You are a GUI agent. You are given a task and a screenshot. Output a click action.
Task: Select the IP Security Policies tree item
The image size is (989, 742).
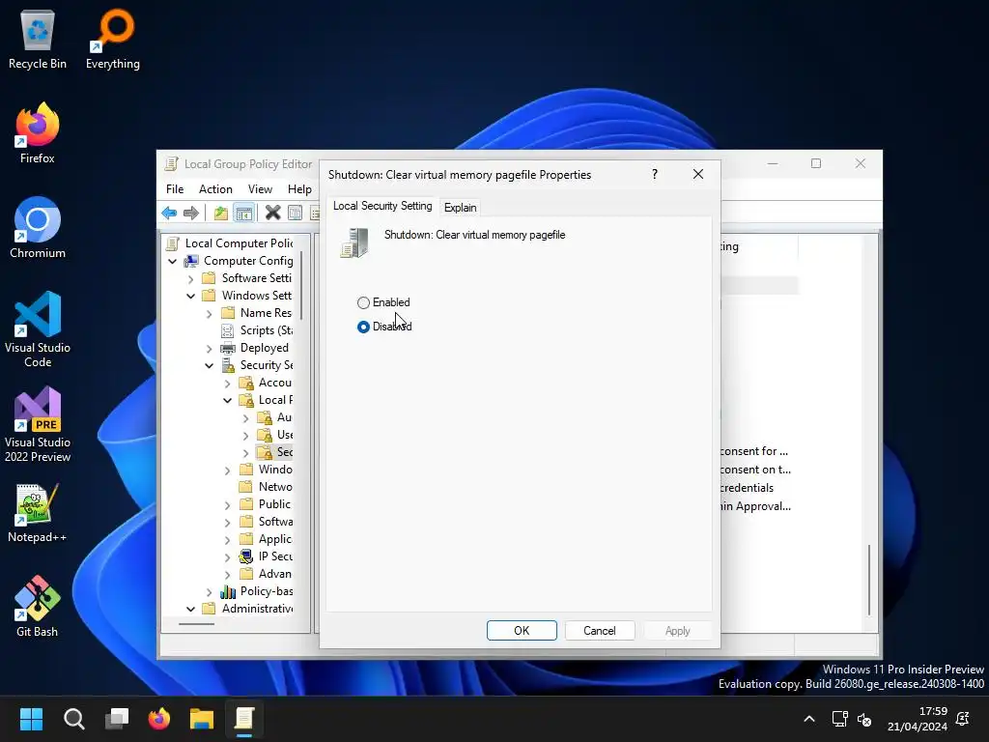pyautogui.click(x=266, y=556)
